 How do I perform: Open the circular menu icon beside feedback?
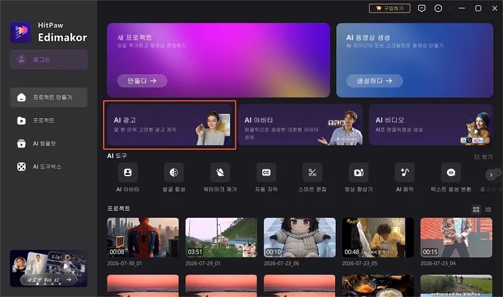(438, 8)
